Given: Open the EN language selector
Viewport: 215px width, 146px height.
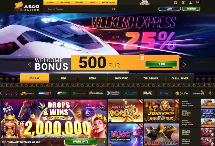Looking at the screenshot, I should [x=197, y=2].
